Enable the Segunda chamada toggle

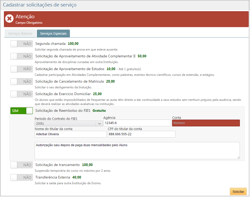tap(22, 44)
